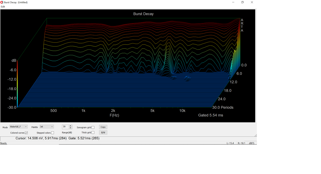Click the Burst Decay plot title
The height and width of the screenshot is (174, 321).
point(143,14)
